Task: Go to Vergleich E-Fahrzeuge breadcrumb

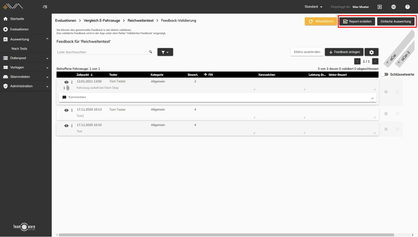Action: 102,21
